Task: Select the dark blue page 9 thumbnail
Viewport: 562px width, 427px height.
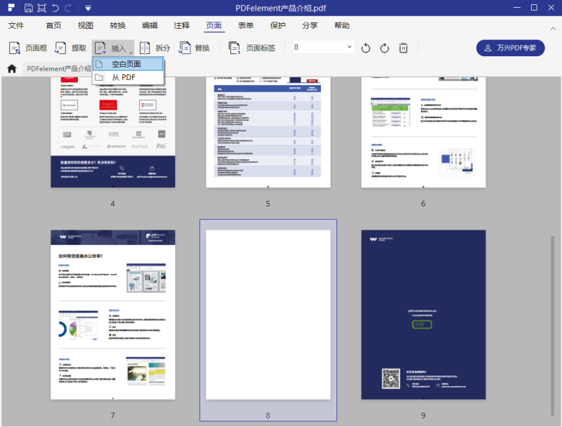Action: tap(423, 315)
